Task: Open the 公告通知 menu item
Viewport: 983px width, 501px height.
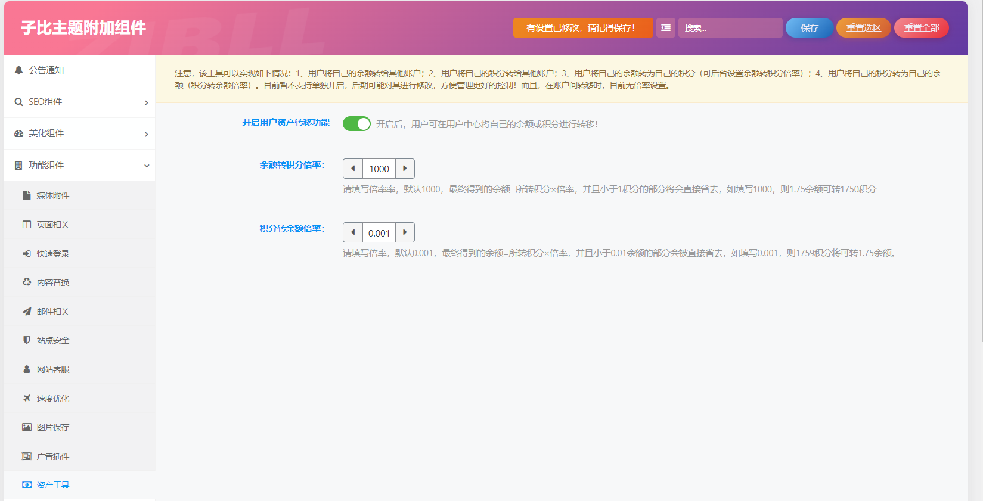Action: pos(80,70)
